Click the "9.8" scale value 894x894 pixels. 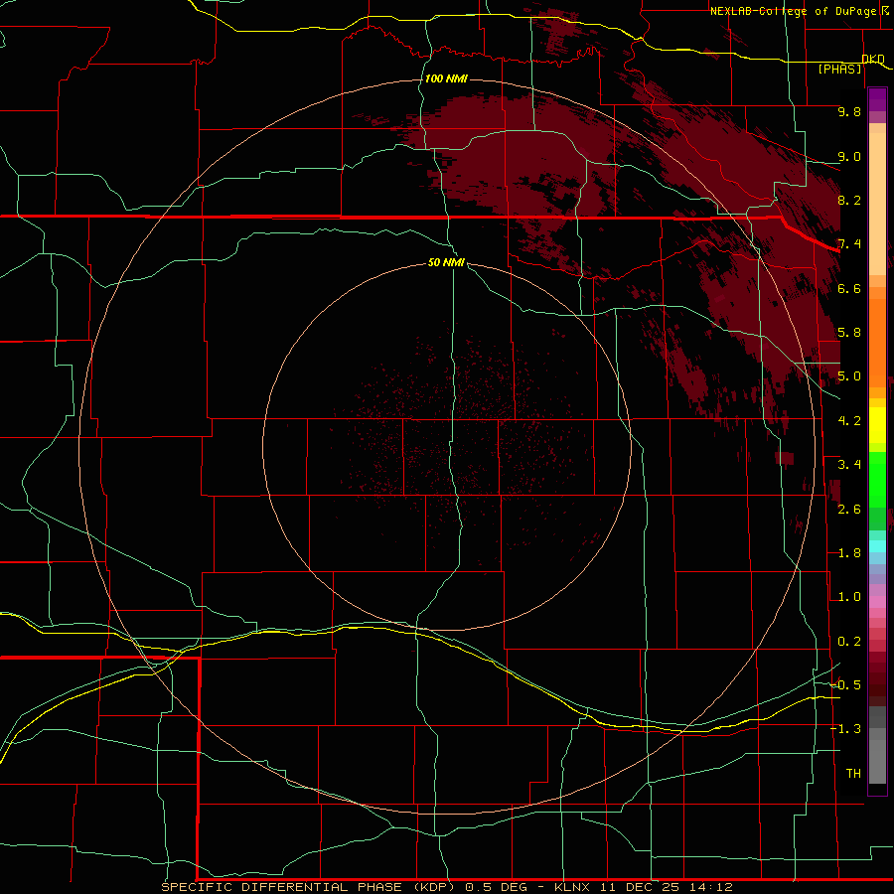[x=849, y=111]
